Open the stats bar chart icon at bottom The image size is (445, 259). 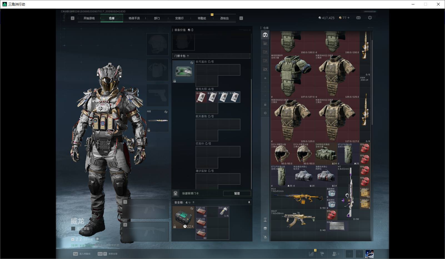tap(311, 254)
